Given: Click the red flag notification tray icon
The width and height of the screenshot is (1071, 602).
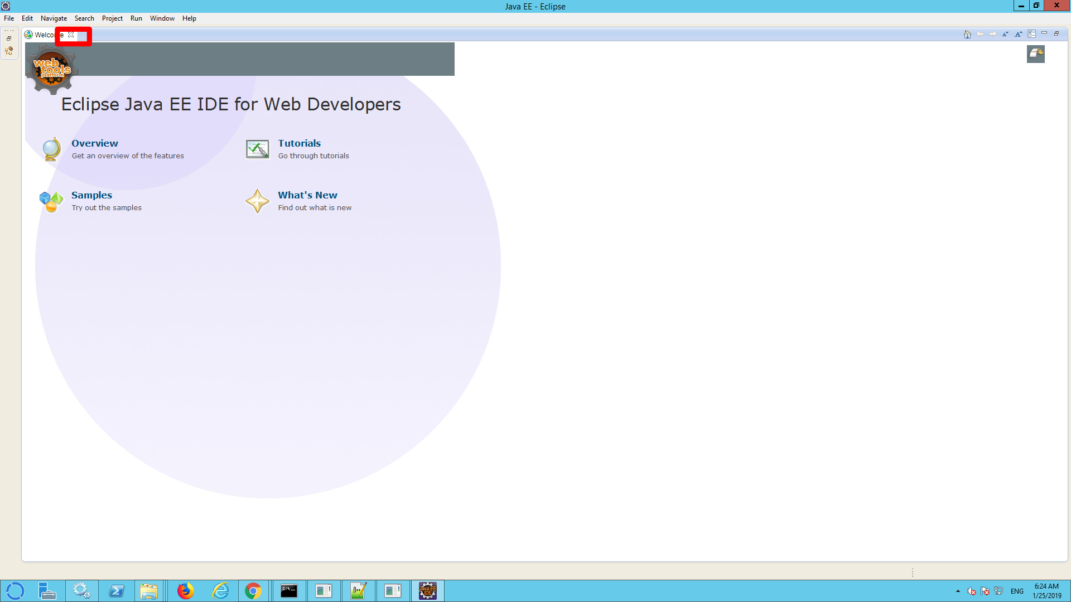Looking at the screenshot, I should pyautogui.click(x=985, y=591).
